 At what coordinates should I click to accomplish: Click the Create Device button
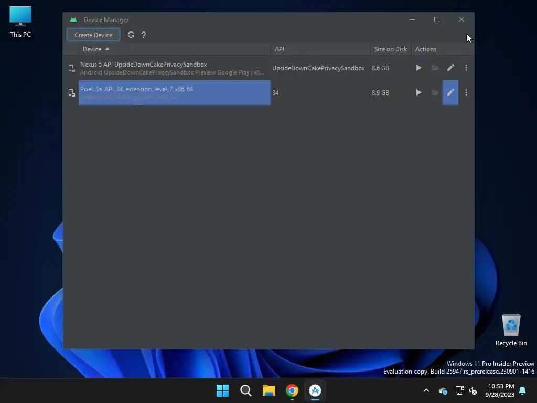(x=93, y=35)
